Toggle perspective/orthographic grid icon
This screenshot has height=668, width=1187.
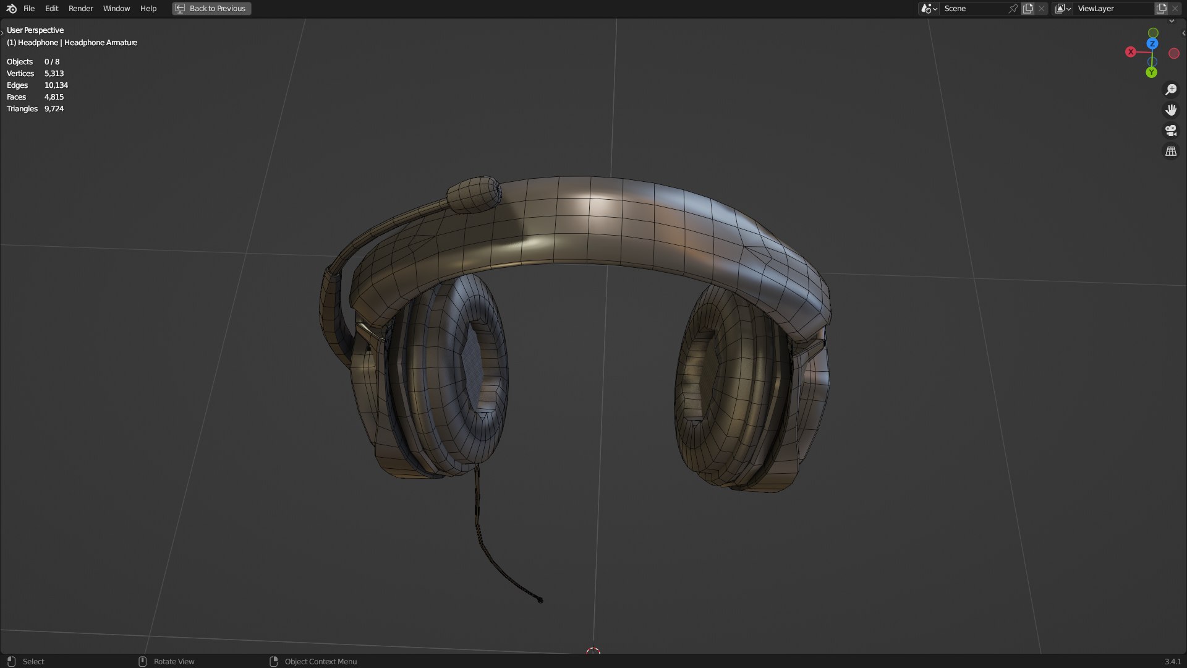click(1171, 152)
